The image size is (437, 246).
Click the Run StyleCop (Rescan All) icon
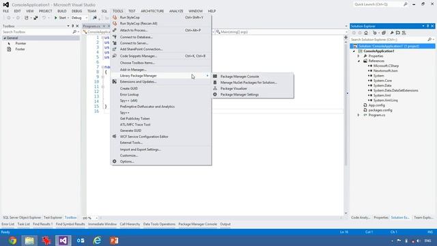pyautogui.click(x=115, y=23)
